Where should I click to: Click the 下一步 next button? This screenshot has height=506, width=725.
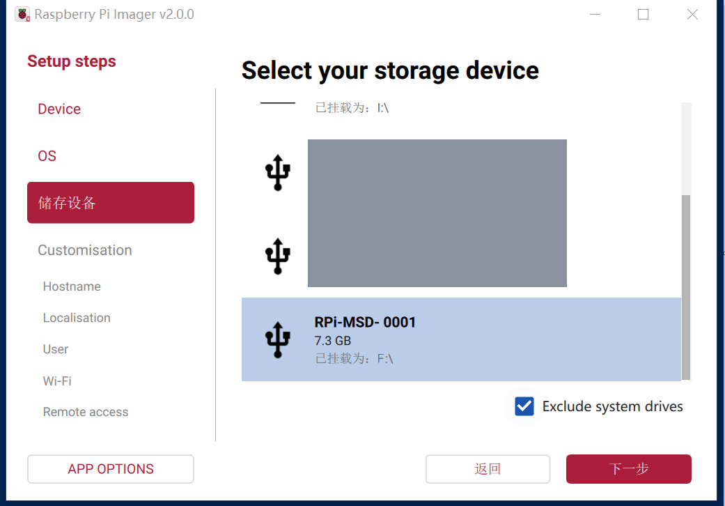coord(628,469)
